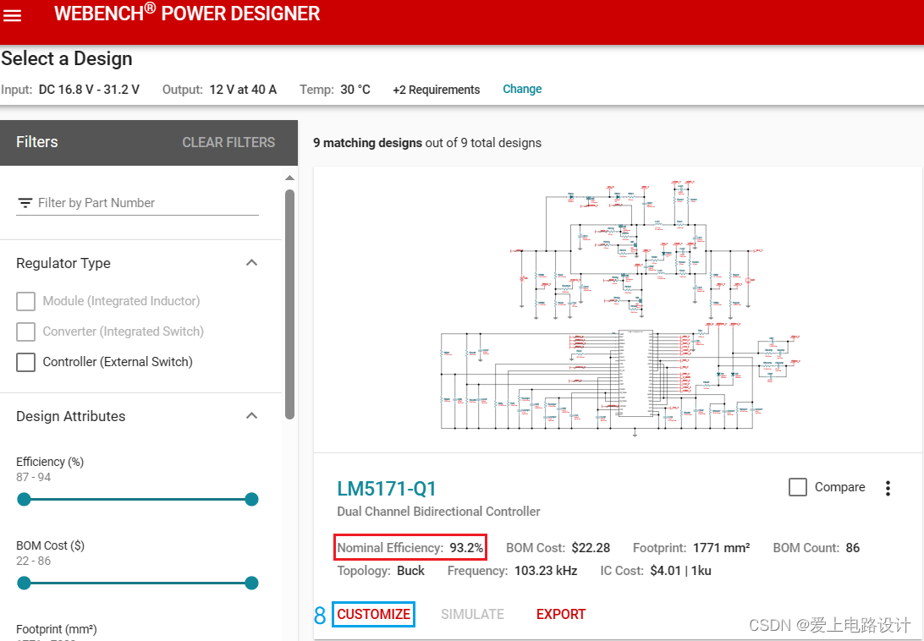Enable the Controller (External Switch) checkbox

25,362
